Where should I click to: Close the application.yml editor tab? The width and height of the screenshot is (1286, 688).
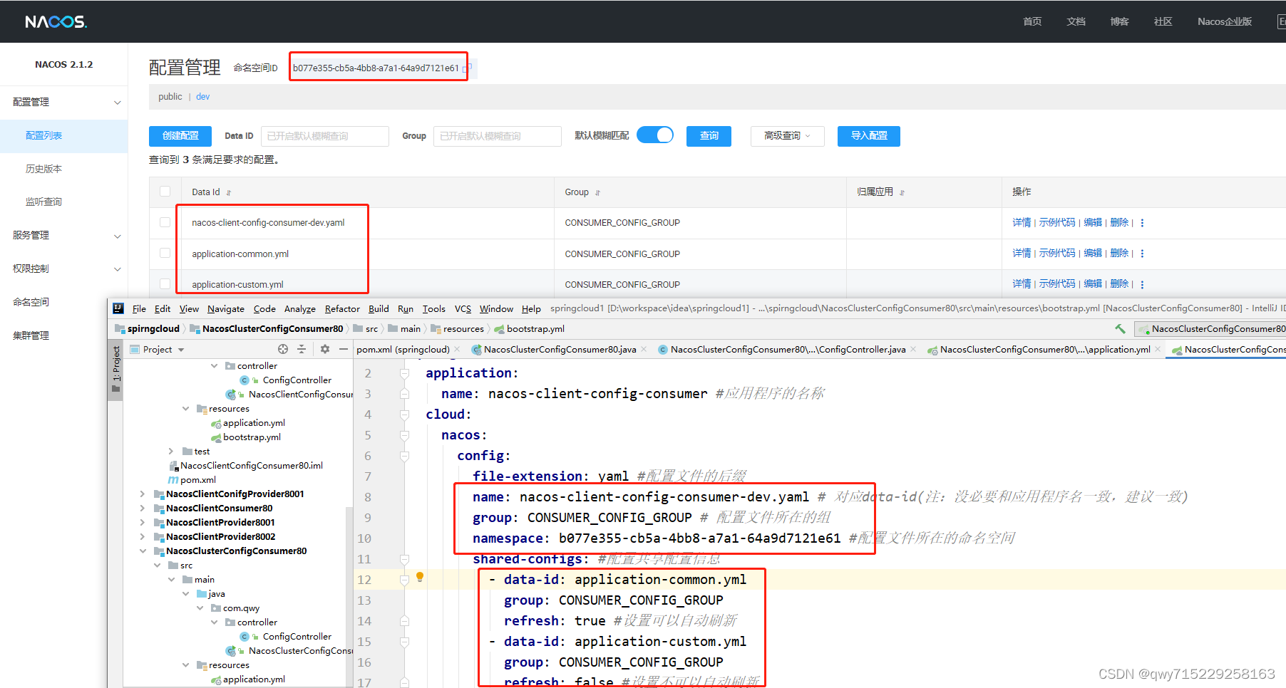pyautogui.click(x=1158, y=349)
